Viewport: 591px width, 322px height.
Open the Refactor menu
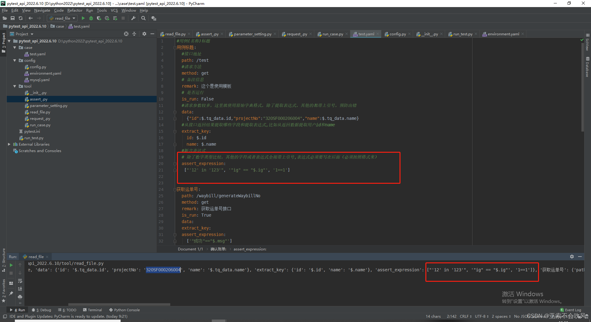[x=75, y=10]
